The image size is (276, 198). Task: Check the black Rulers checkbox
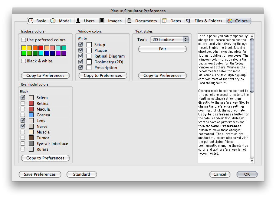(23, 149)
